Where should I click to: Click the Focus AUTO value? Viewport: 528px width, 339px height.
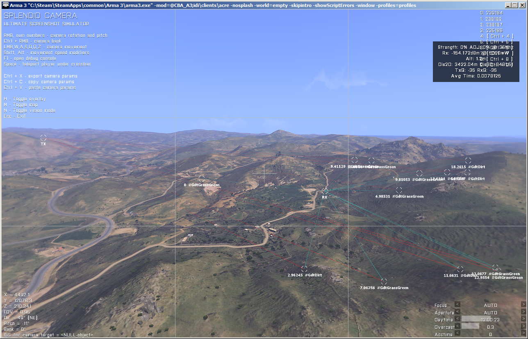point(491,305)
